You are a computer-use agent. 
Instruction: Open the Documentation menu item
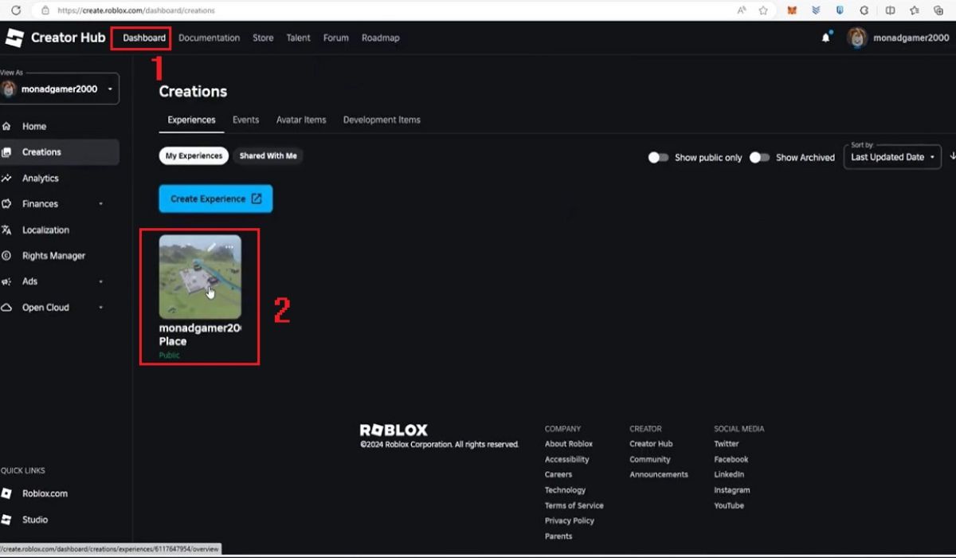209,38
